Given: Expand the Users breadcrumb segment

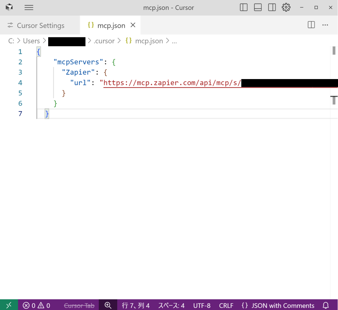Looking at the screenshot, I should [31, 41].
